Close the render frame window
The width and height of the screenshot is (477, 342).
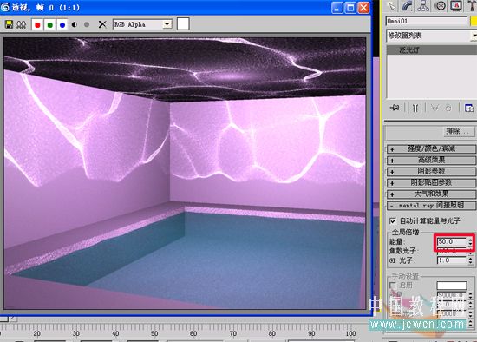pos(363,7)
